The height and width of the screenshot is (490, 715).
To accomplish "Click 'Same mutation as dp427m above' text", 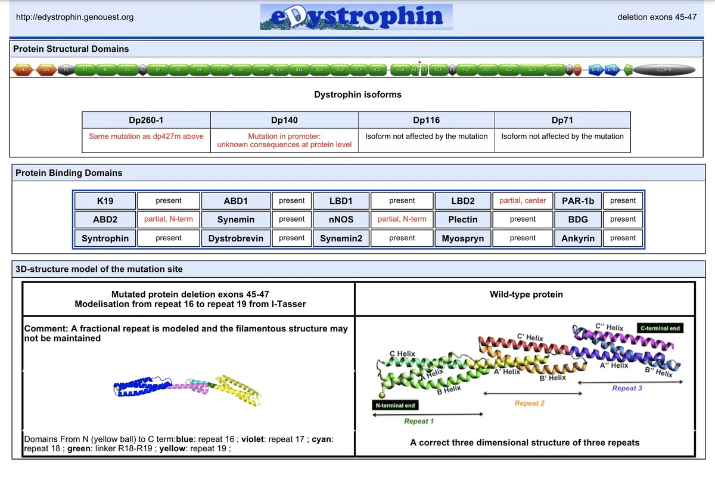I will point(146,136).
